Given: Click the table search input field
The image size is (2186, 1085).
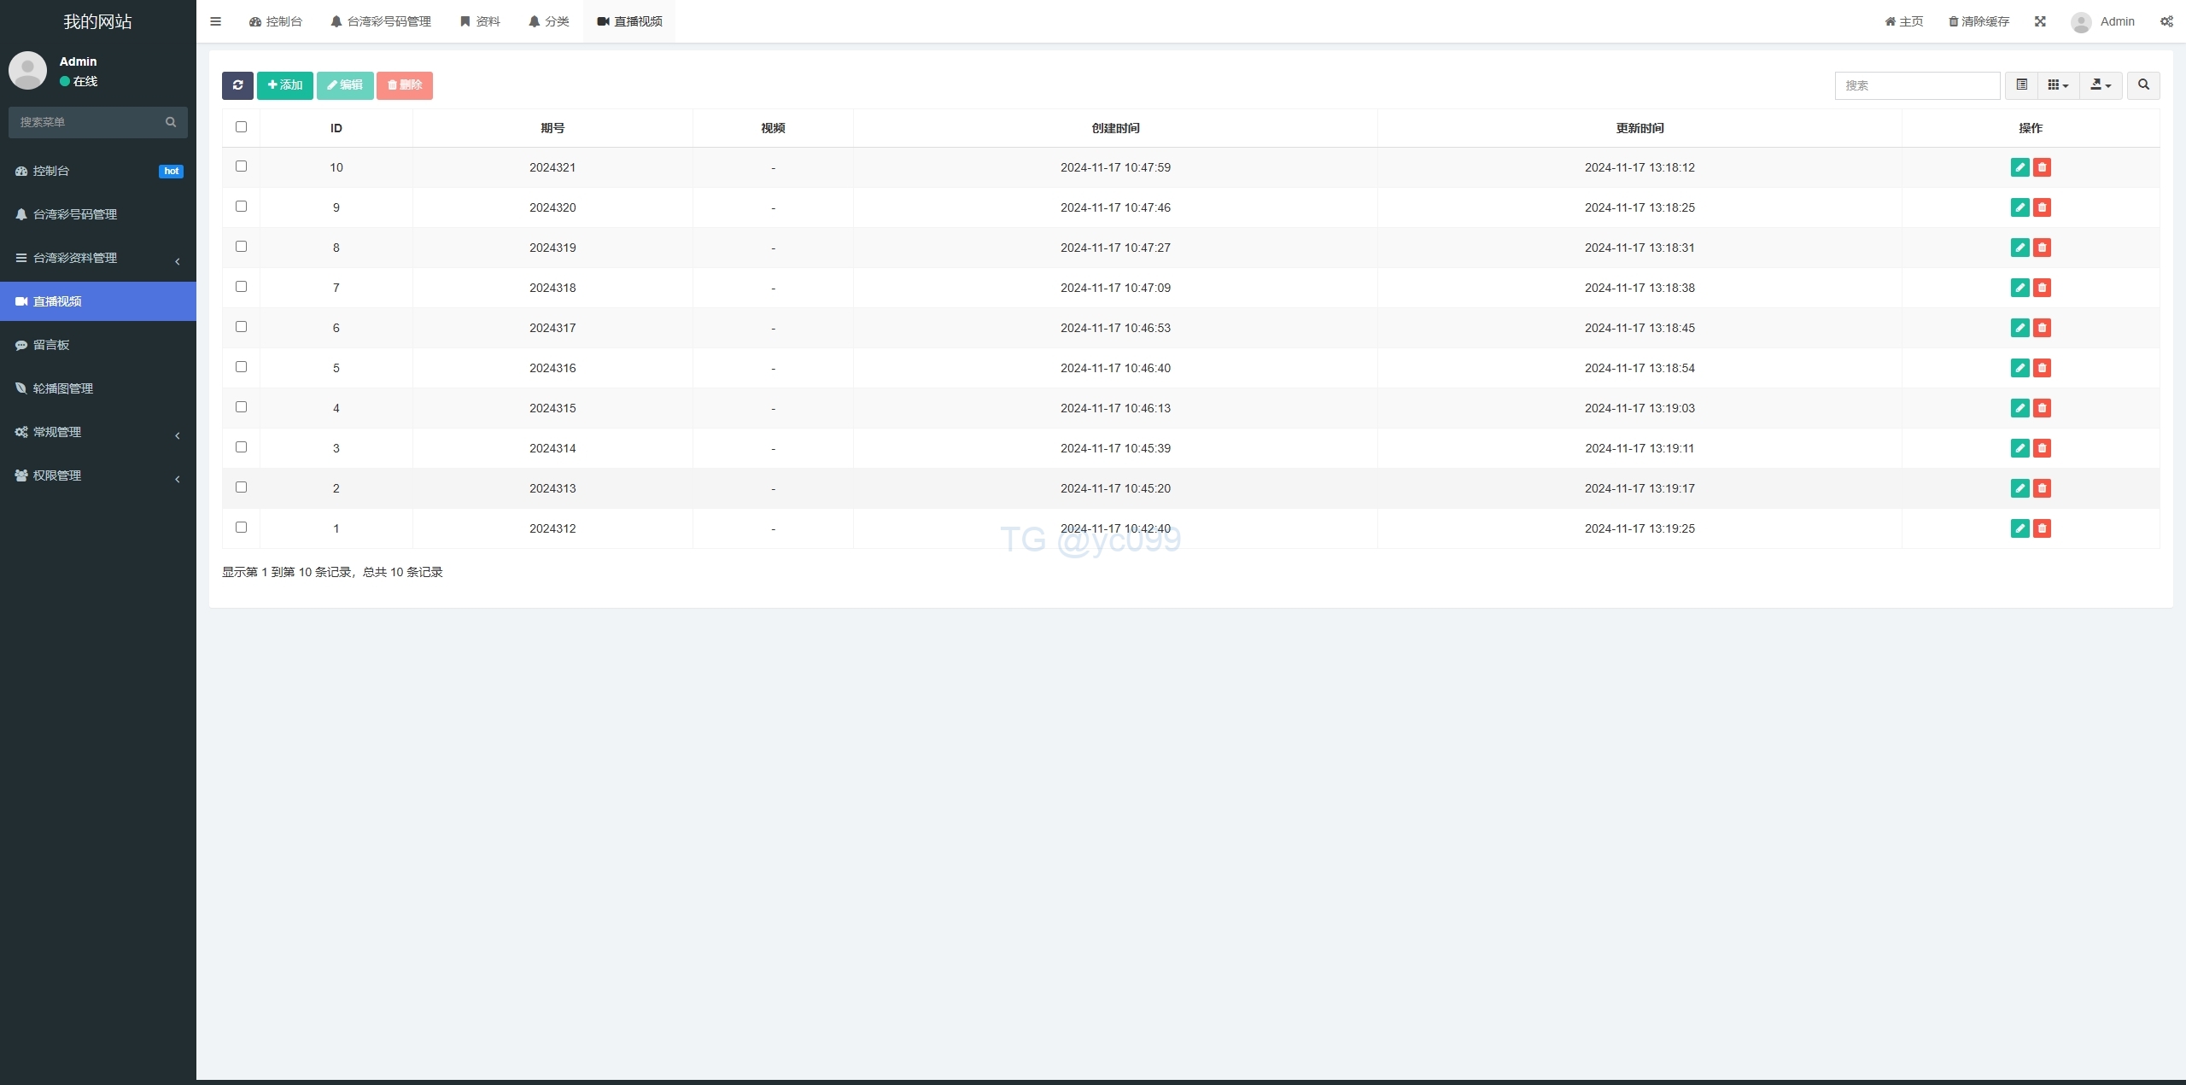Looking at the screenshot, I should (x=1916, y=85).
